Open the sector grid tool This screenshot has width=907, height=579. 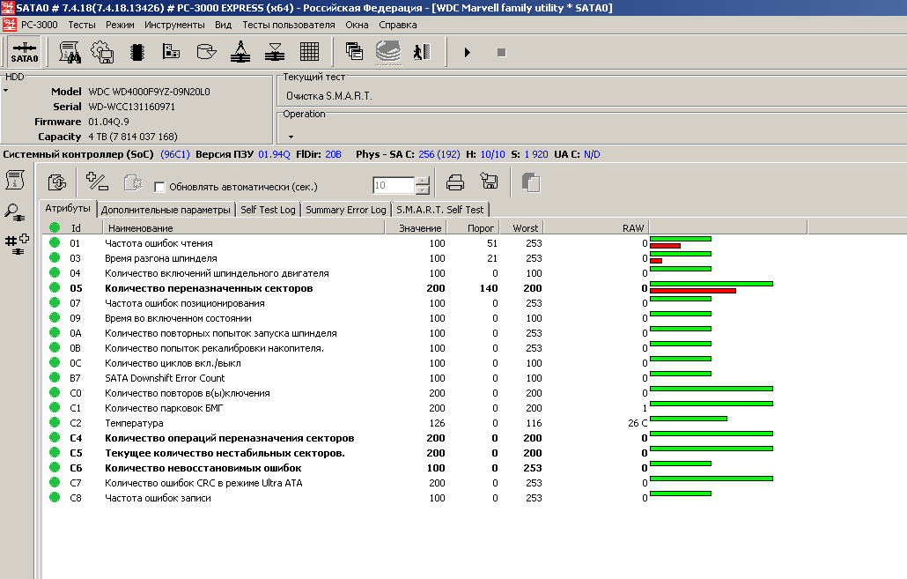[x=309, y=51]
